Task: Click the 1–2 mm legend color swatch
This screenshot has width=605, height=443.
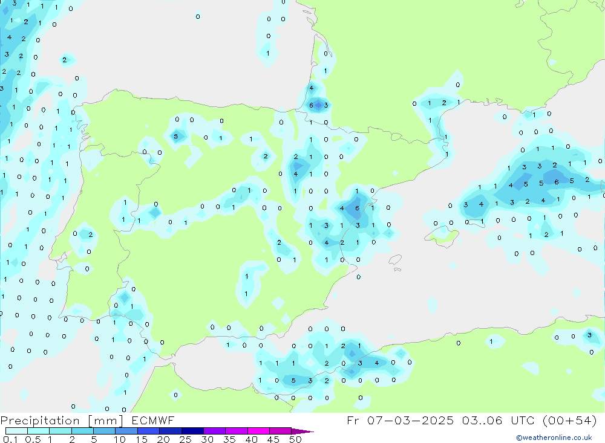Action: [60, 431]
